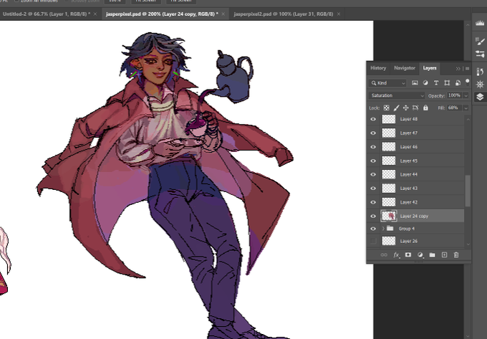Open the Brushes panel icon in dock
The width and height of the screenshot is (487, 339).
(x=480, y=54)
